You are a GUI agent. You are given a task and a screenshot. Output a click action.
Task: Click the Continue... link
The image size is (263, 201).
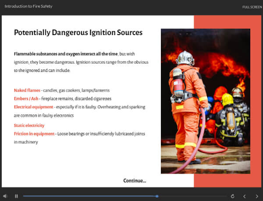tap(135, 180)
